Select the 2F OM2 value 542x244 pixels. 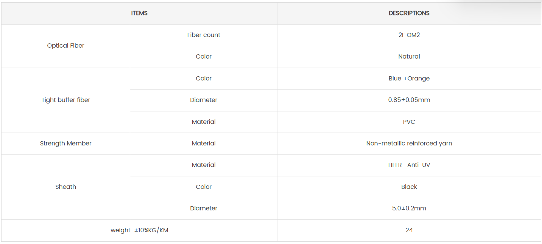click(x=409, y=35)
